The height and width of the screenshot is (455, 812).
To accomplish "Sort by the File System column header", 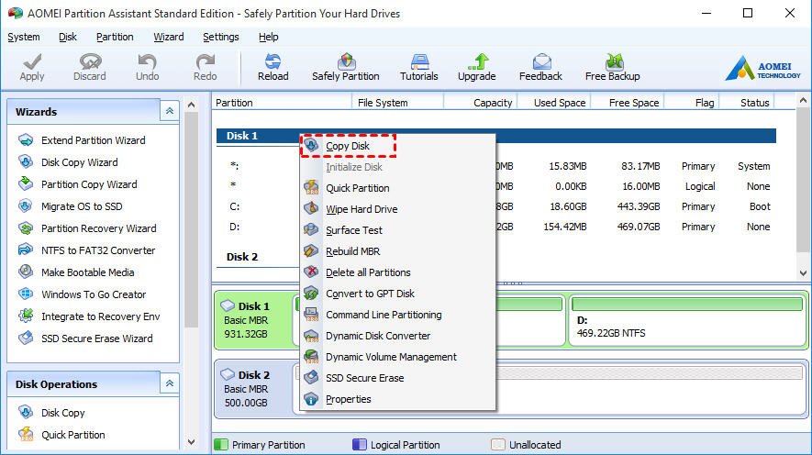I will [397, 103].
